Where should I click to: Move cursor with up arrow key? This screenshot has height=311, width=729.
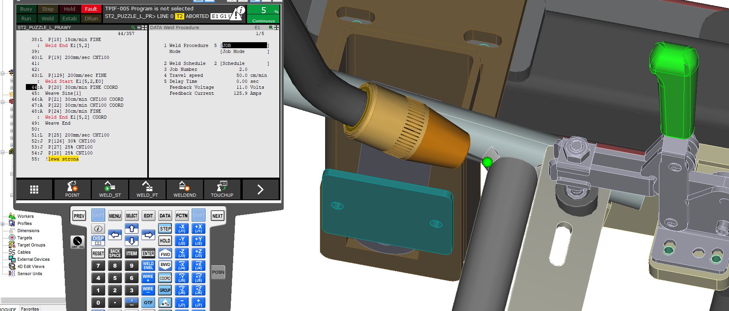(132, 229)
